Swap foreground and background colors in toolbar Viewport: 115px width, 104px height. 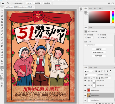coord(3,76)
